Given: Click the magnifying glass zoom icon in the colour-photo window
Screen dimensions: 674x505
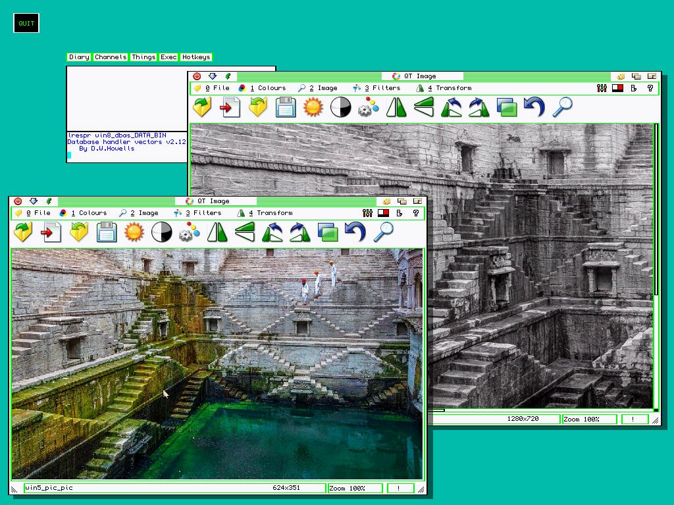Looking at the screenshot, I should click(384, 232).
